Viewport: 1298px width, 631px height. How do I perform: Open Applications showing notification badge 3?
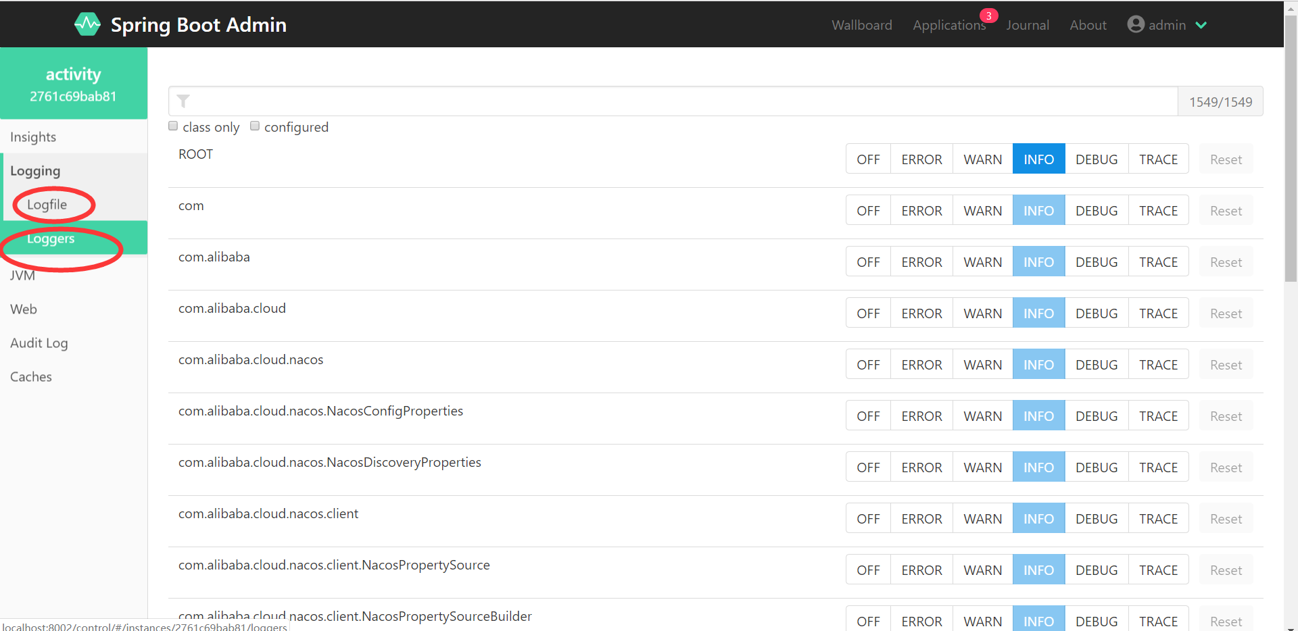point(949,25)
